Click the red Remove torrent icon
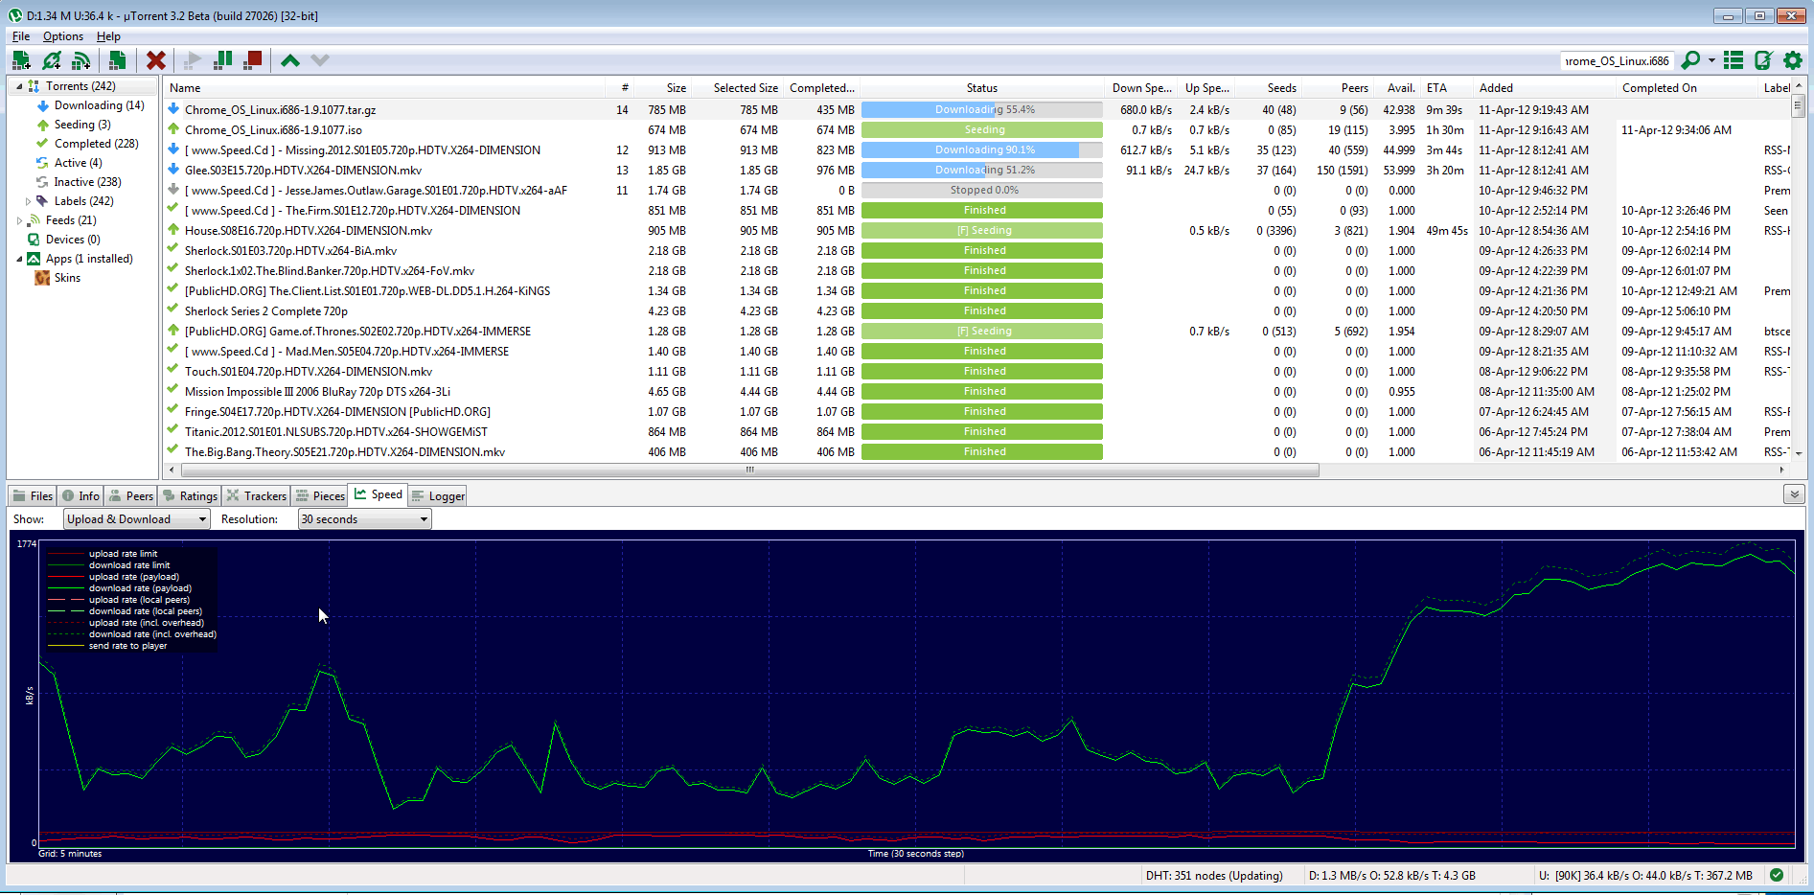The image size is (1814, 895). (156, 60)
